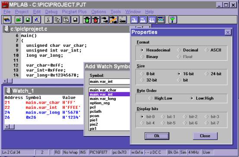Viewport: 239px width, 157px height.
Task: Select option_reg in the symbol list
Action: 109,103
